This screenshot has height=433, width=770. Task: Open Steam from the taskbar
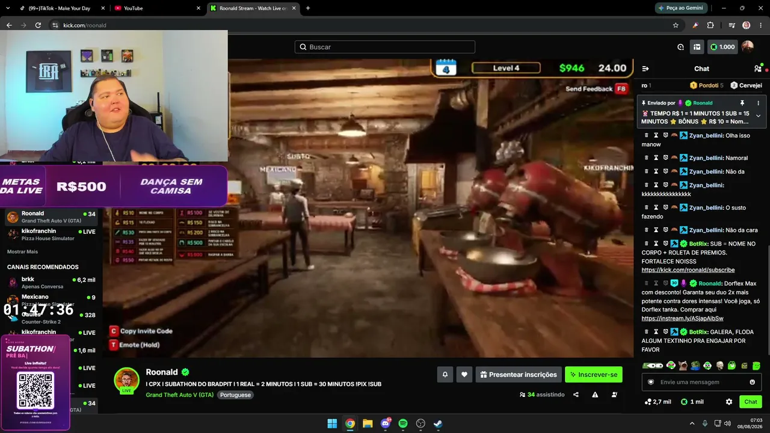(439, 423)
